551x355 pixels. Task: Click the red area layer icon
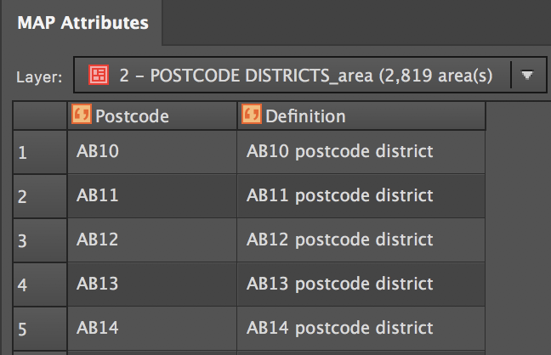(x=99, y=75)
